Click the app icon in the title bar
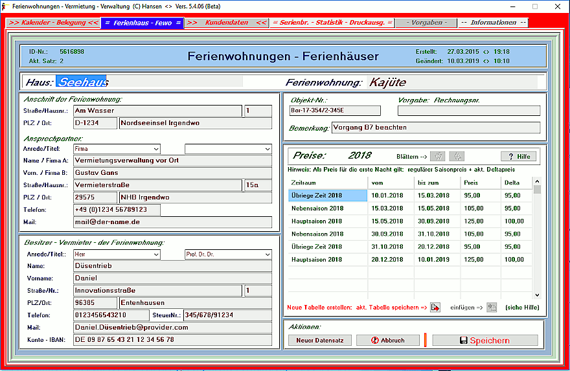The image size is (570, 371). click(5, 6)
